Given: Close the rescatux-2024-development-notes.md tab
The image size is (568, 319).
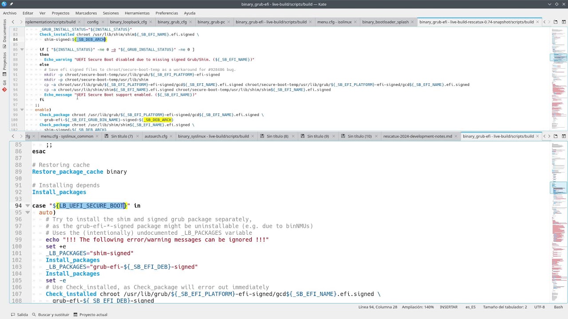Looking at the screenshot, I should tap(457, 136).
